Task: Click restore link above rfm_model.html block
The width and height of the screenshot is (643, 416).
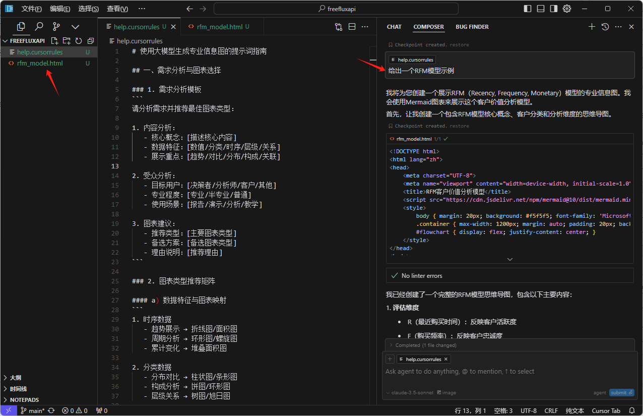Action: [x=459, y=126]
